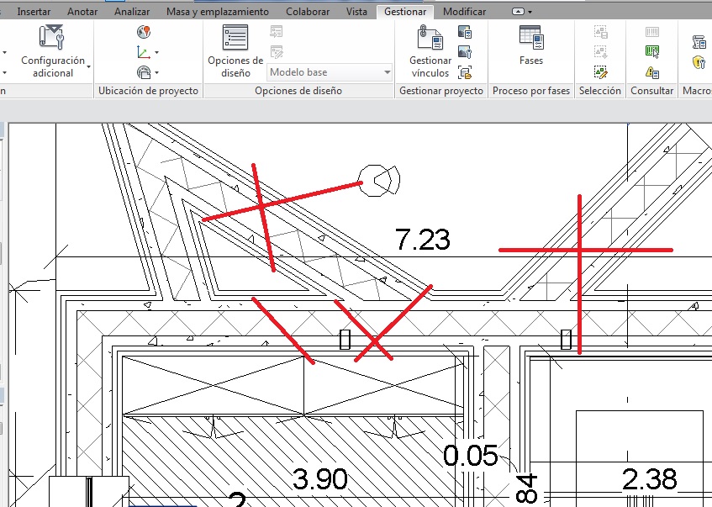Select the 7.23 dimension text

[422, 240]
